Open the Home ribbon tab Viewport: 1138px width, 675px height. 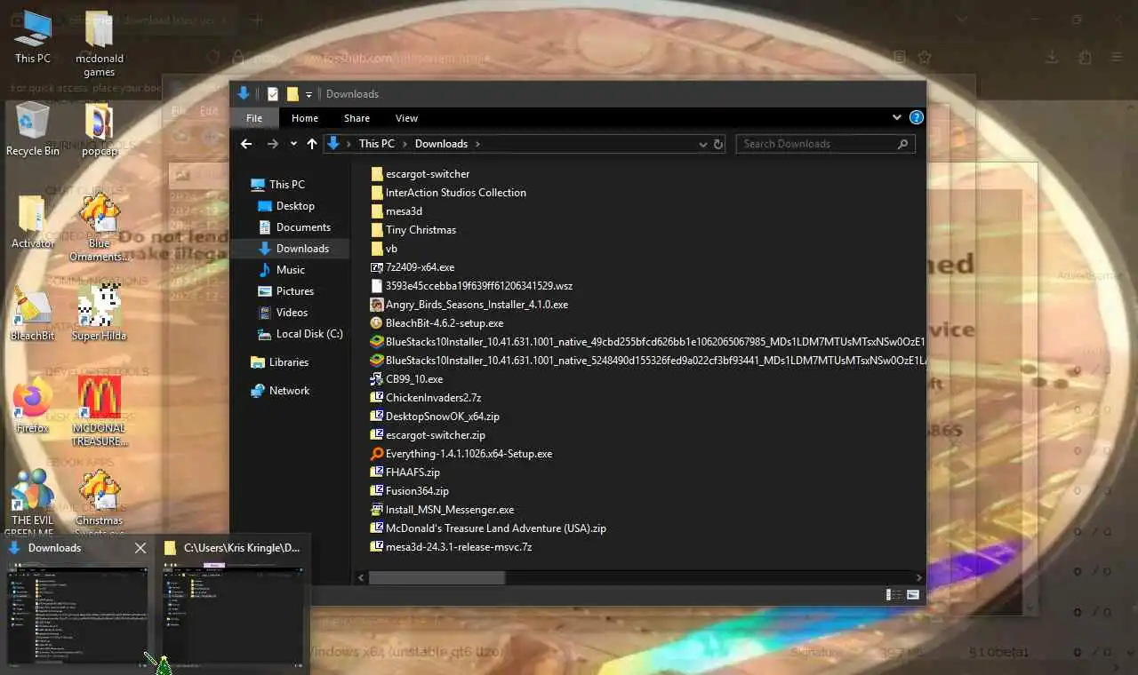[x=305, y=118]
